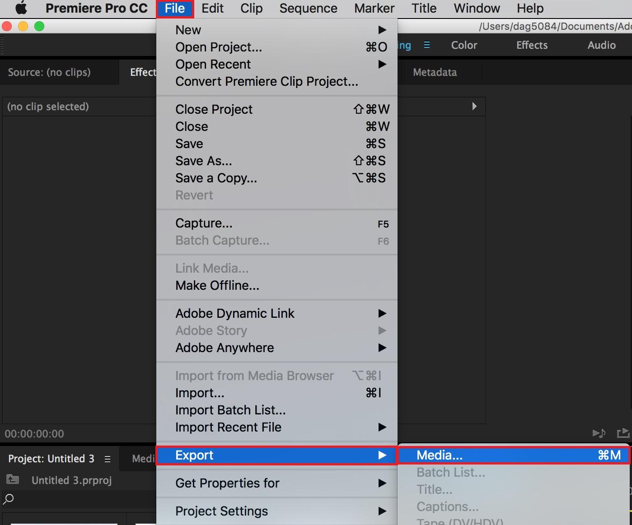The width and height of the screenshot is (632, 525).
Task: Open the Source (no clips) tab
Action: [49, 72]
